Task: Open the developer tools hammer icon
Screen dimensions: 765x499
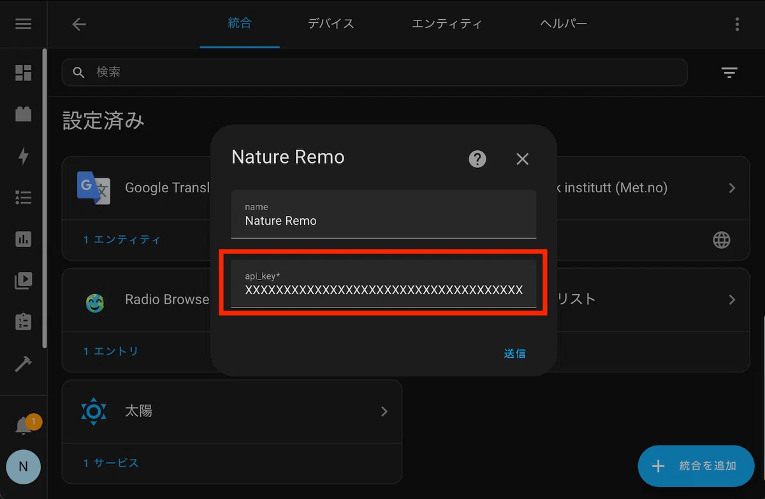Action: click(x=24, y=364)
